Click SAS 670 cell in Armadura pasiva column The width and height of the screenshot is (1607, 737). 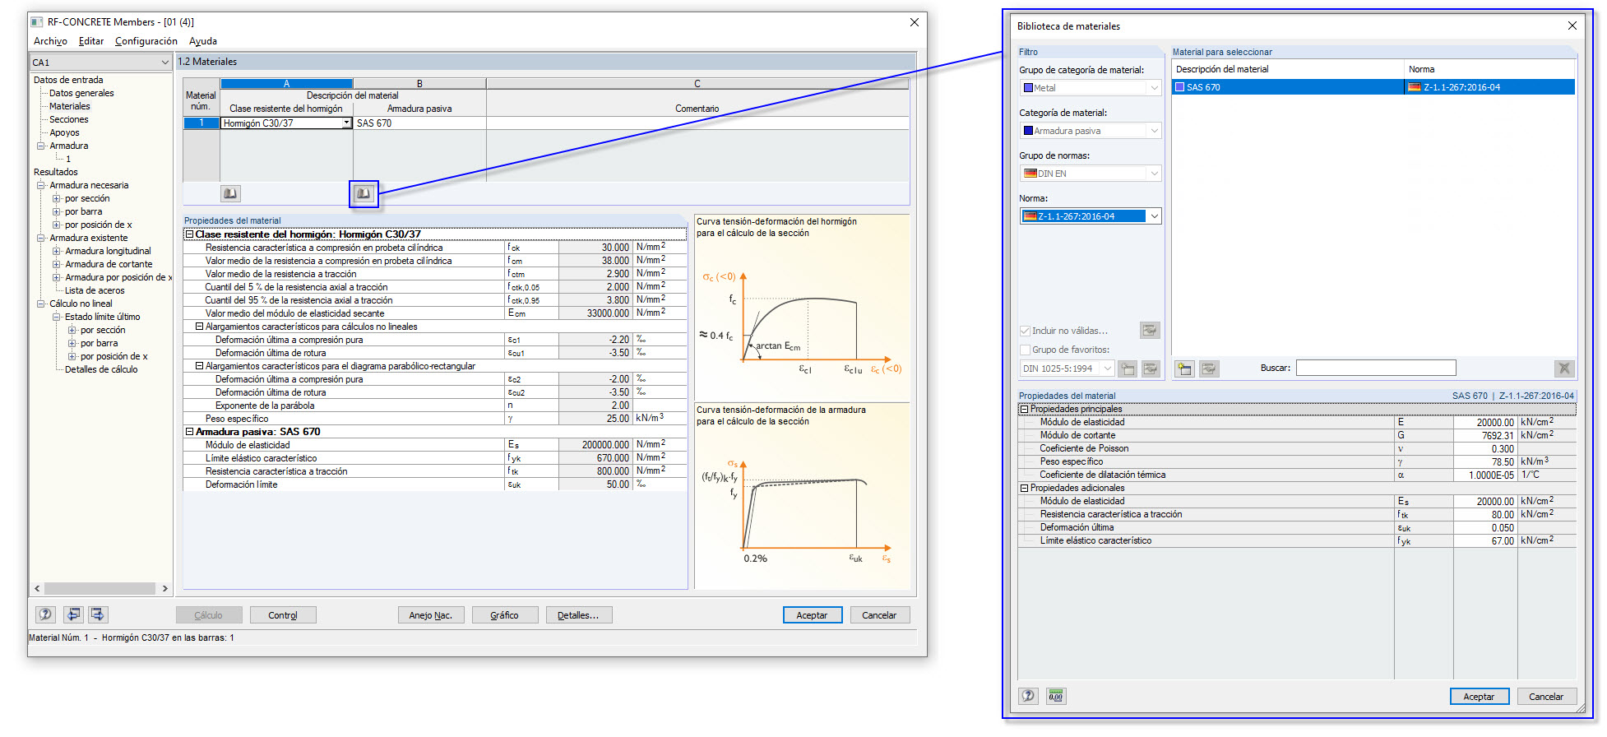tap(419, 123)
